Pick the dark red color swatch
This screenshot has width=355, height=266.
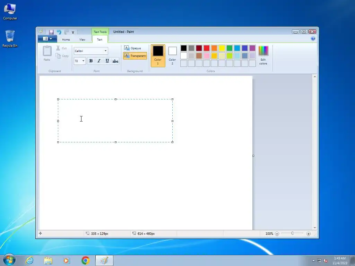pos(199,48)
